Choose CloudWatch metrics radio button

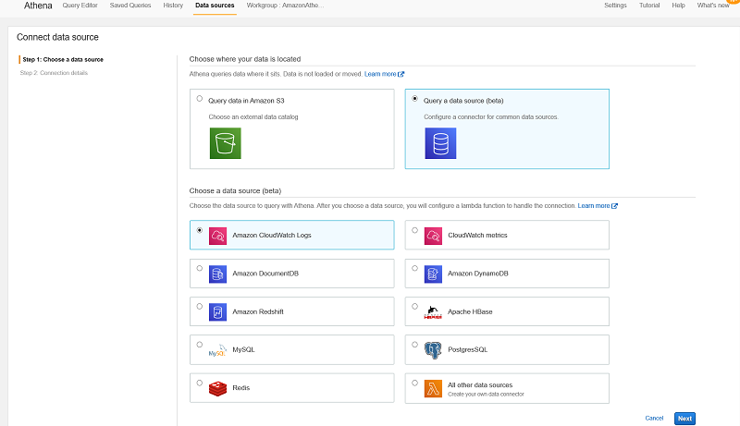[x=414, y=230]
